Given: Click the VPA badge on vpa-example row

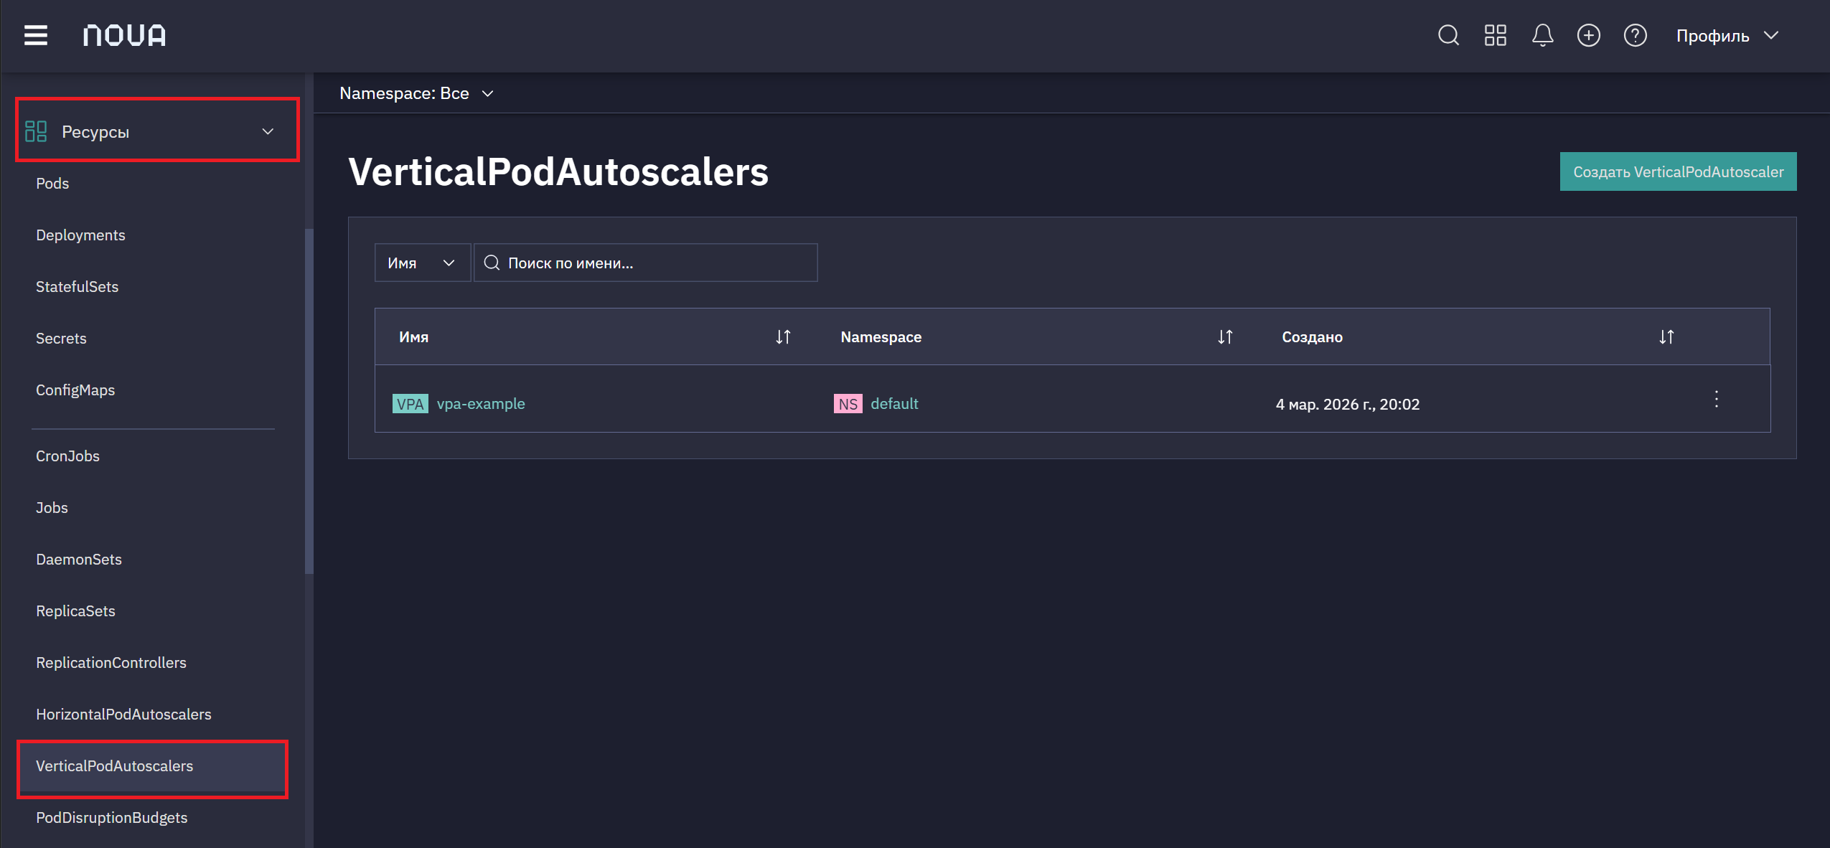Looking at the screenshot, I should pyautogui.click(x=410, y=404).
